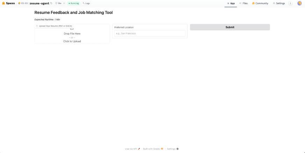Viewport: 305px width, 153px height.
Task: Like this space
Action: point(58,3)
